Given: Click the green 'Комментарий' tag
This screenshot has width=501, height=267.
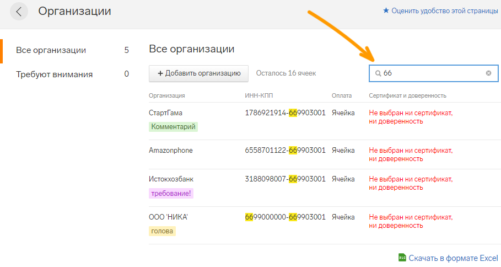Looking at the screenshot, I should coord(173,127).
